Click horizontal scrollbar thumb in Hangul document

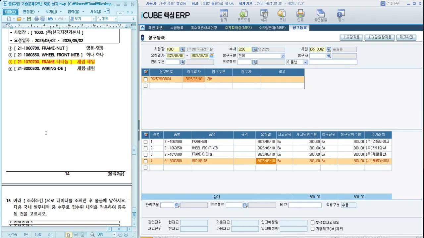(x=119, y=229)
